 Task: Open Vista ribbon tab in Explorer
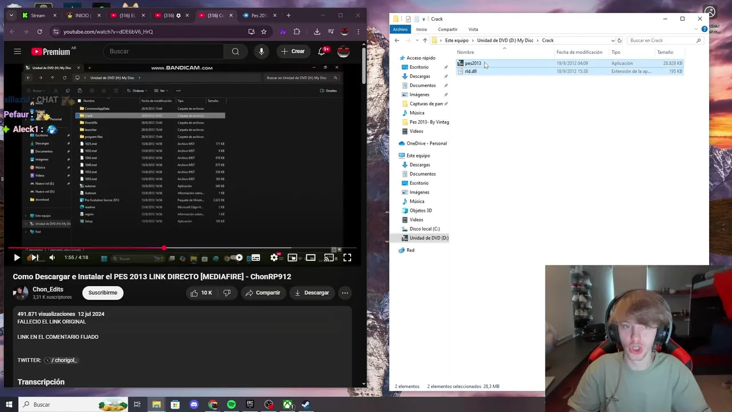(473, 29)
